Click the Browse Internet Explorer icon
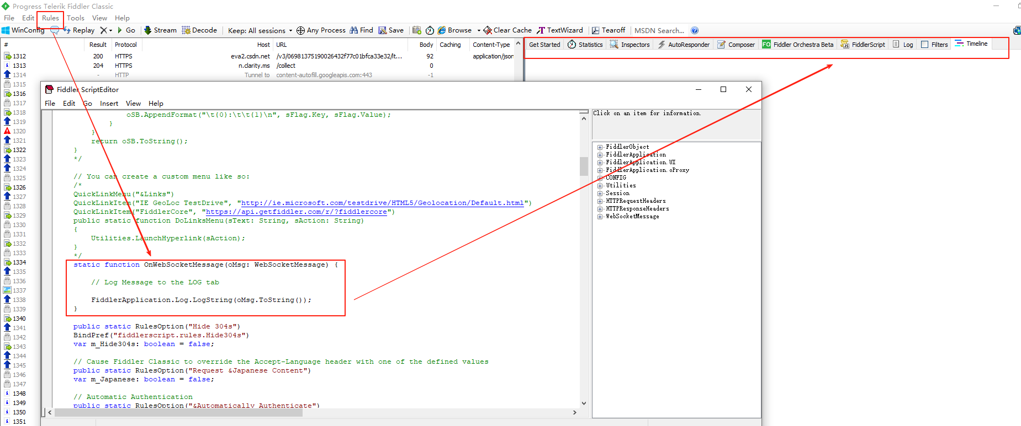1021x426 pixels. pyautogui.click(x=442, y=30)
